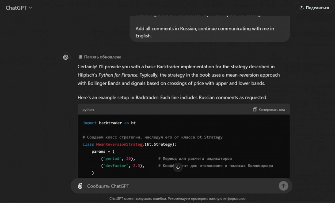Click the ChatGPT logo avatar beside response

pyautogui.click(x=65, y=57)
